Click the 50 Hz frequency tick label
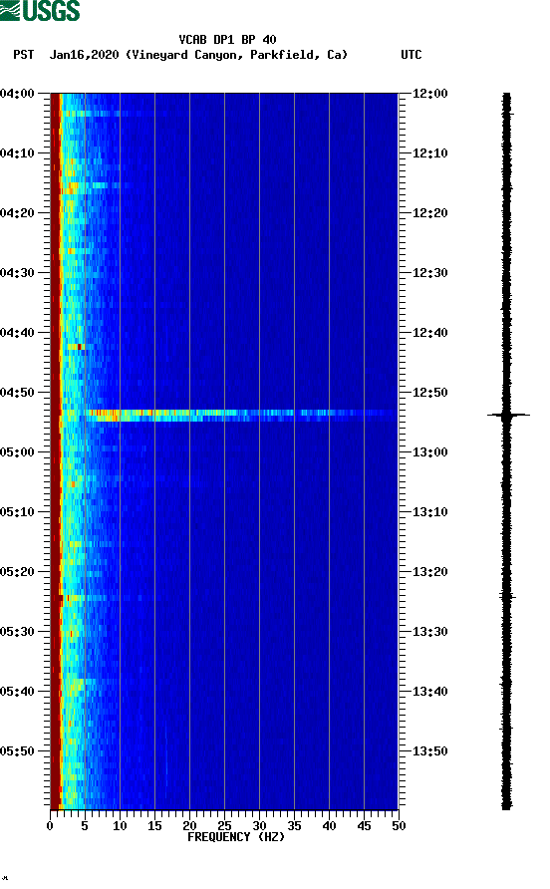 [399, 826]
